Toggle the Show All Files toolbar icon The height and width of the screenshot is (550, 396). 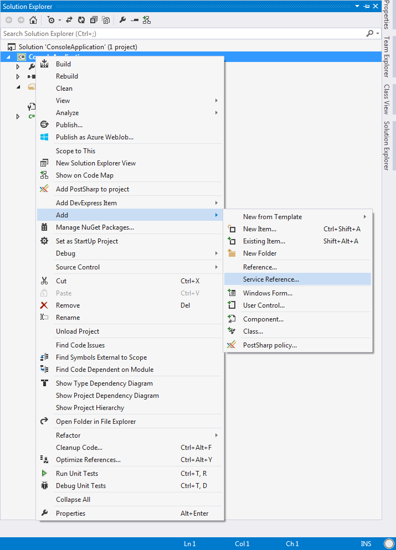pyautogui.click(x=106, y=20)
